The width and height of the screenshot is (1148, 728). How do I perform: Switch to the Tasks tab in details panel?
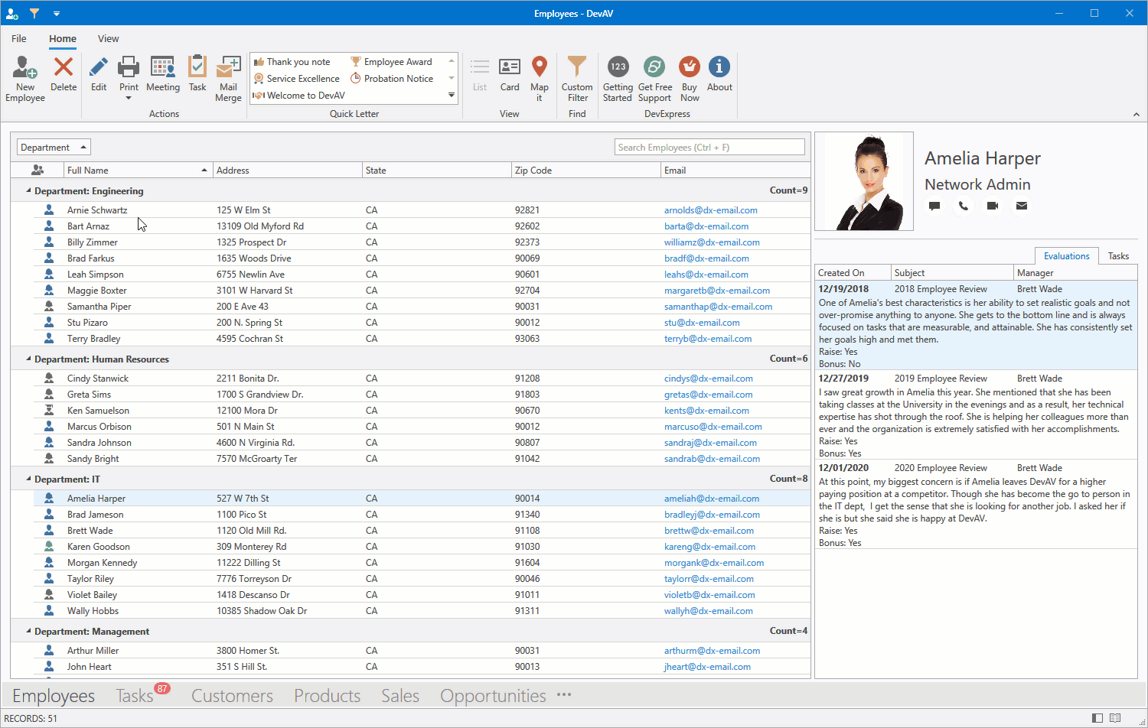(x=1118, y=256)
